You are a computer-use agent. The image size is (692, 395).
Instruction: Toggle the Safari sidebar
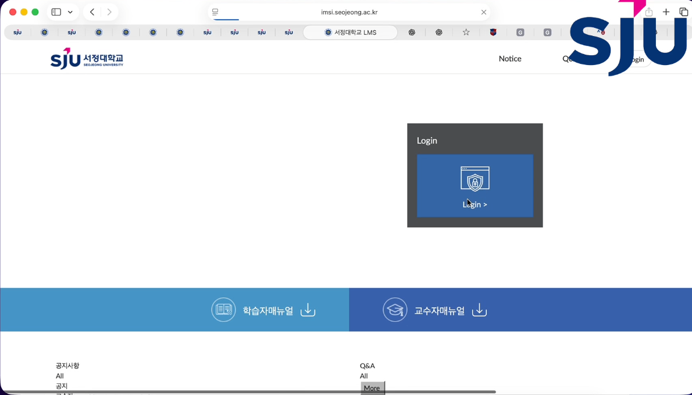56,12
